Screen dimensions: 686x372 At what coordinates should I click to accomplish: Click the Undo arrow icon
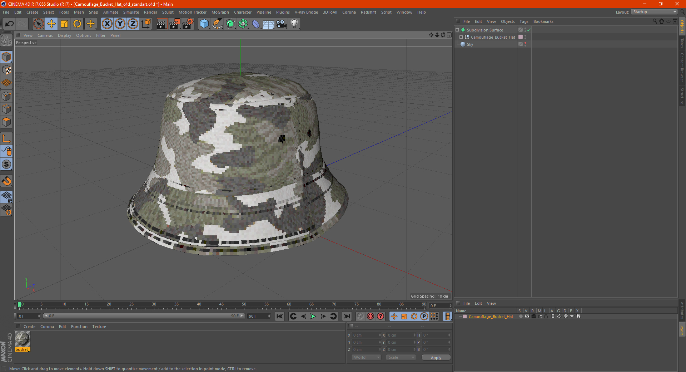click(x=10, y=24)
